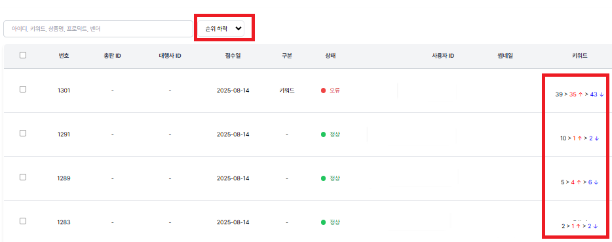Screen dimensions: 612x242
Task: Click the red error status dot for row 1301
Action: (x=323, y=91)
